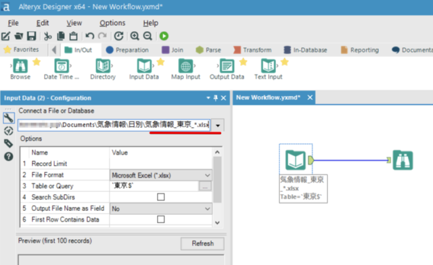
Task: Click the options scrollbar down arrow
Action: coord(217,222)
